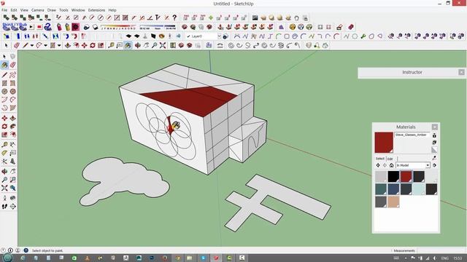Switch to the Select tab in Materials
467x262 pixels.
[x=380, y=159]
